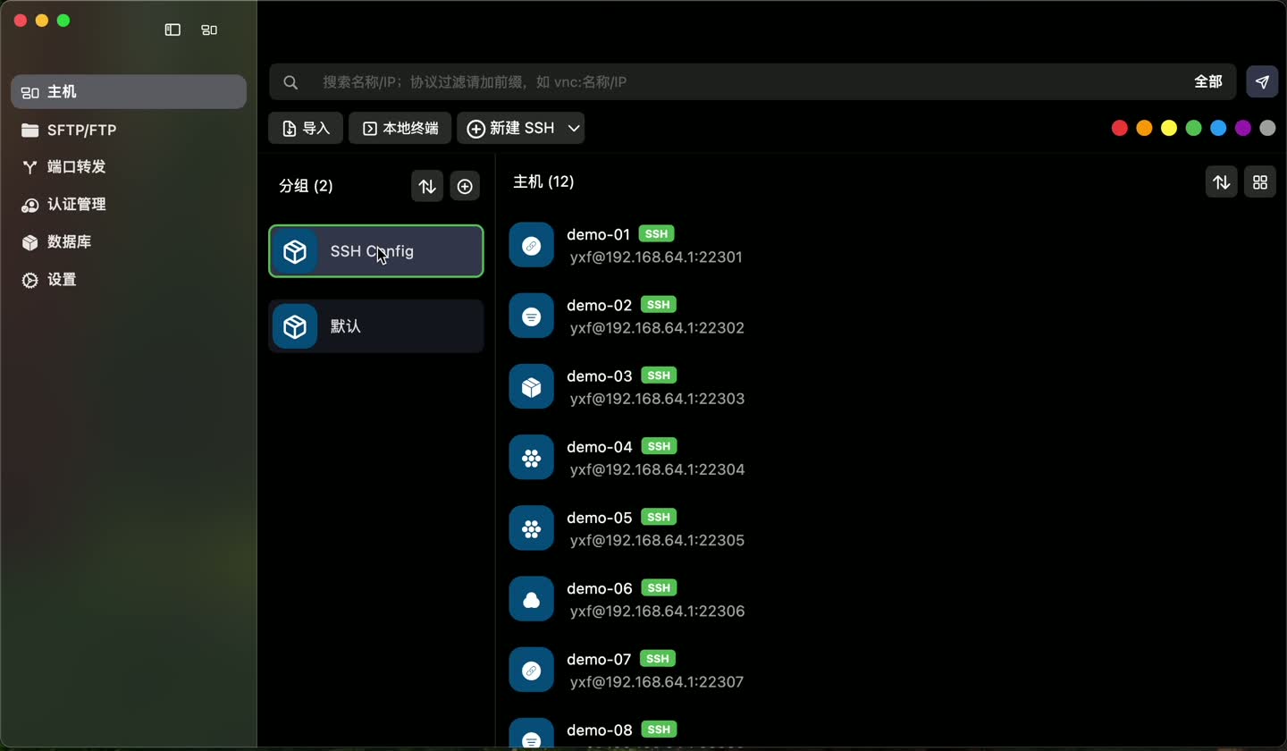Open 本地终端 local terminal
Image resolution: width=1287 pixels, height=751 pixels.
click(x=400, y=128)
